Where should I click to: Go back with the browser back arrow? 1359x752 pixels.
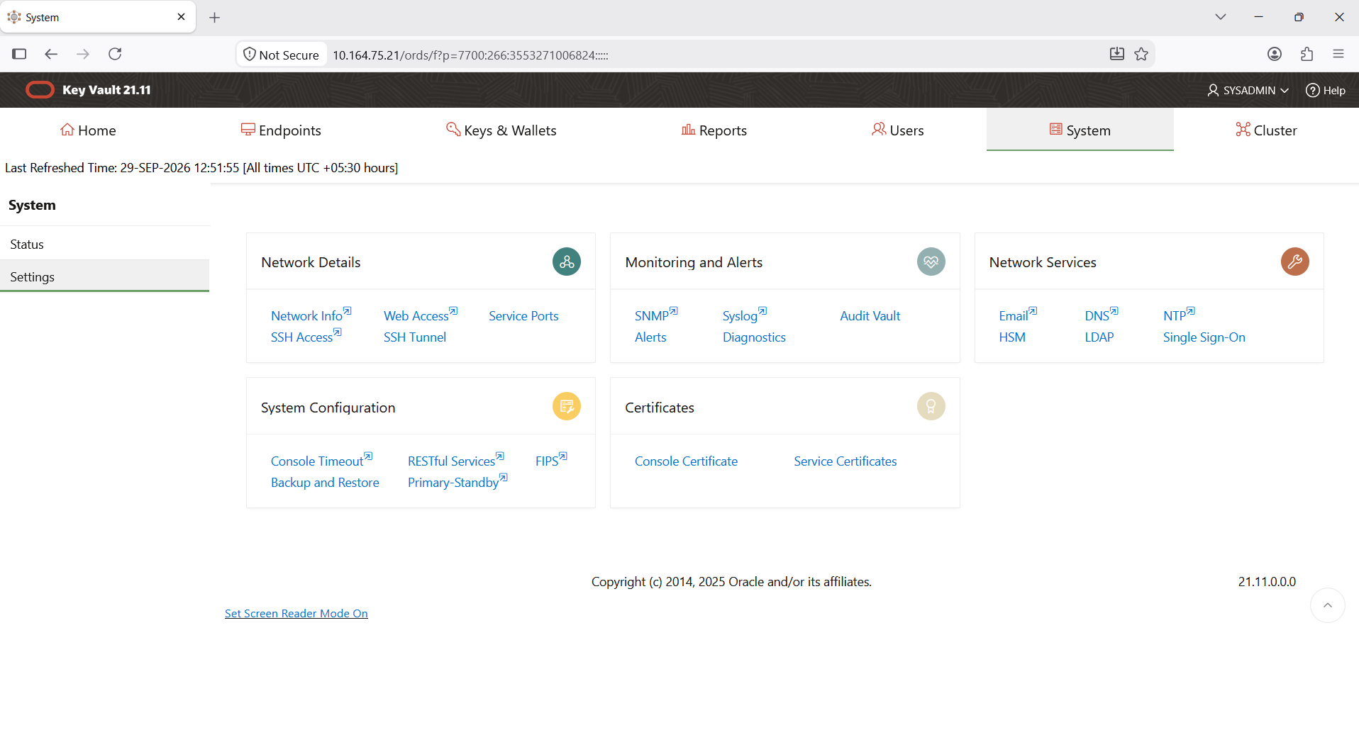tap(51, 54)
